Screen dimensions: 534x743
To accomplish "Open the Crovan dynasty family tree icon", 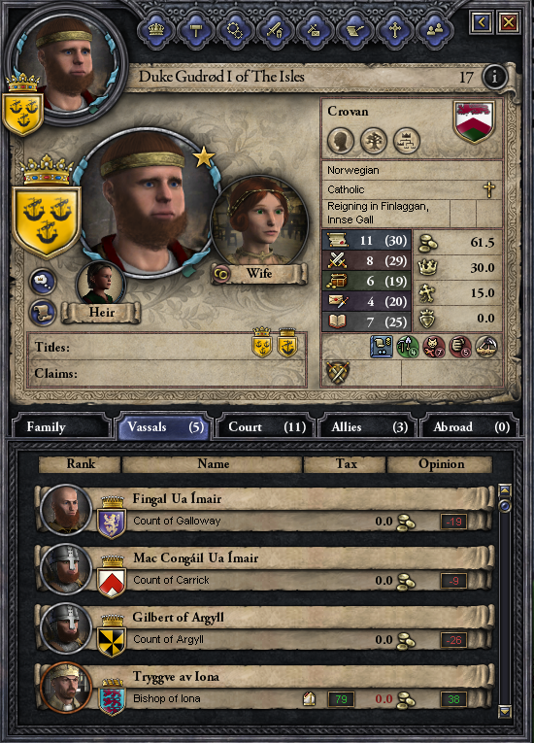I will pos(374,141).
